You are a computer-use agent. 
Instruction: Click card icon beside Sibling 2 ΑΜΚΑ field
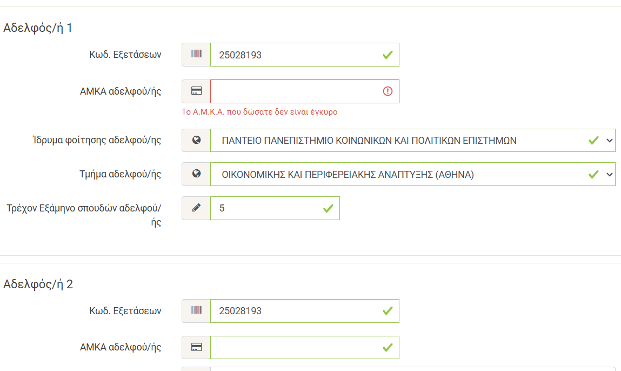coord(196,347)
